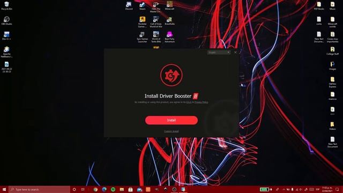
Task: Select the Minecraft worlds folder
Action: tap(332, 22)
